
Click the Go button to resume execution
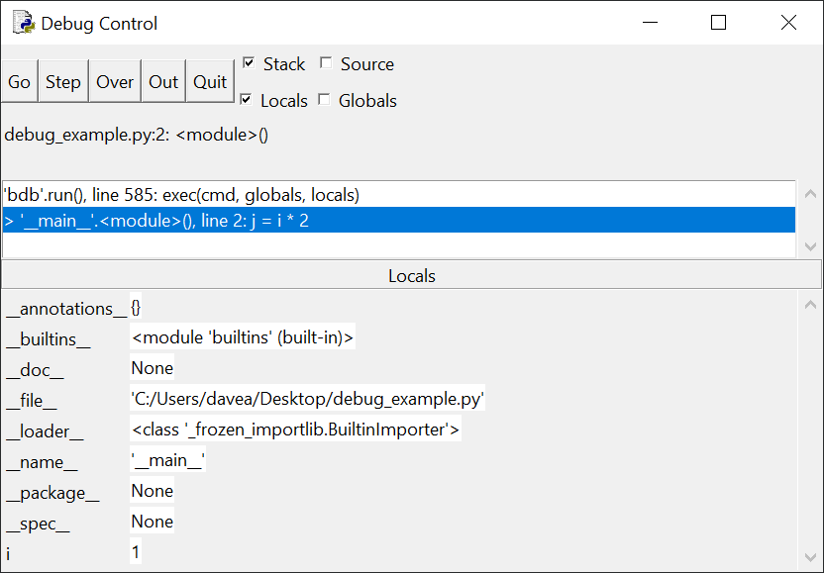click(19, 81)
